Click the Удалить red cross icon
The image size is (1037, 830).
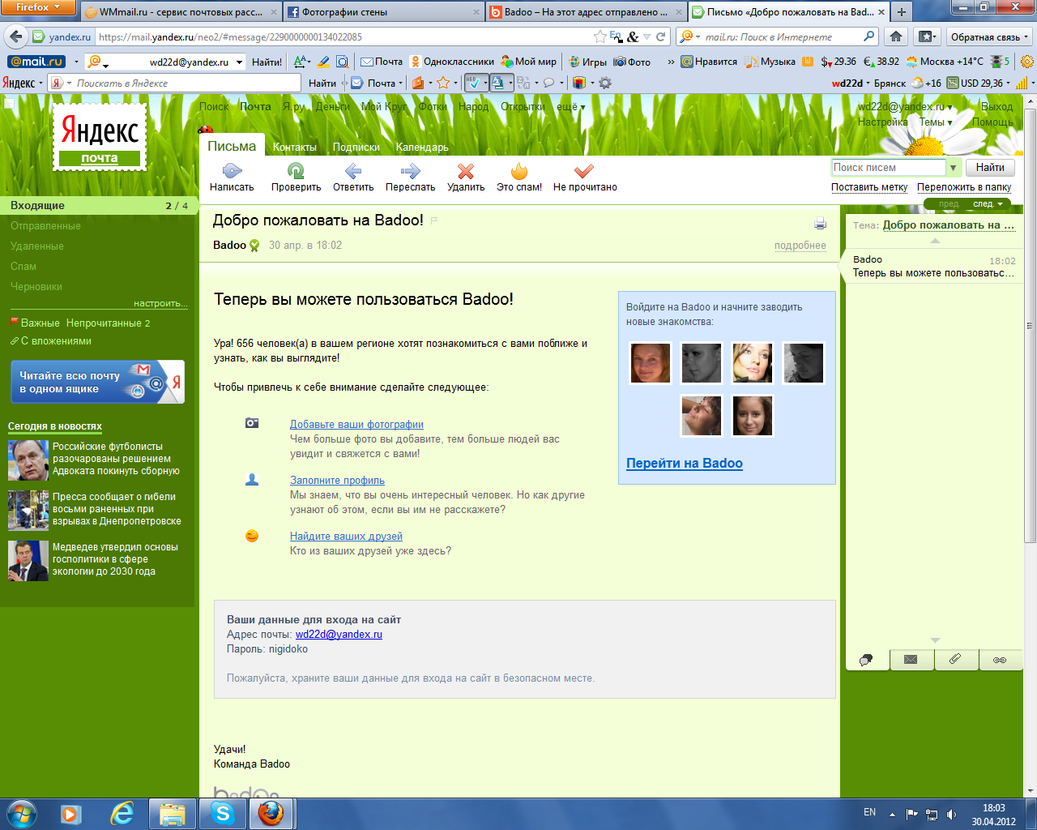pyautogui.click(x=466, y=170)
